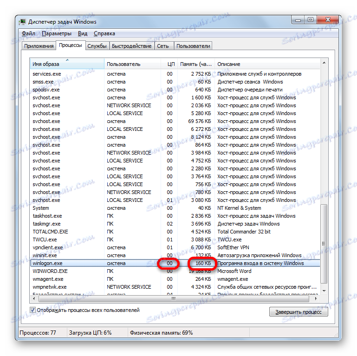Close the Task Manager window
This screenshot has height=356, width=357.
[328, 20]
